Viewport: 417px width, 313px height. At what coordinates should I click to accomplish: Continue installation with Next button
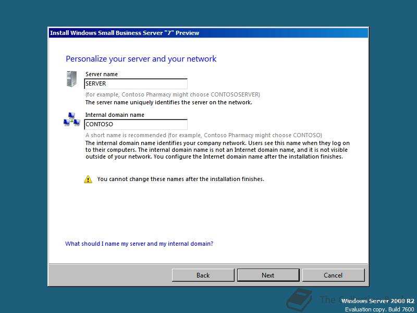tap(268, 275)
